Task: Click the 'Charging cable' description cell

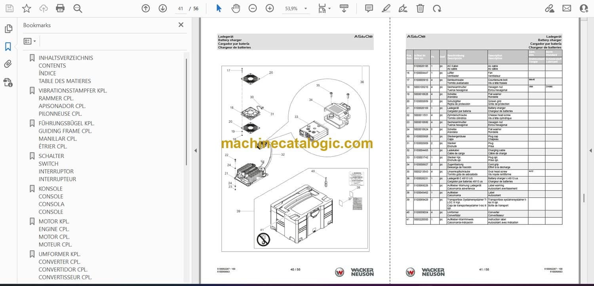Action: [497, 151]
